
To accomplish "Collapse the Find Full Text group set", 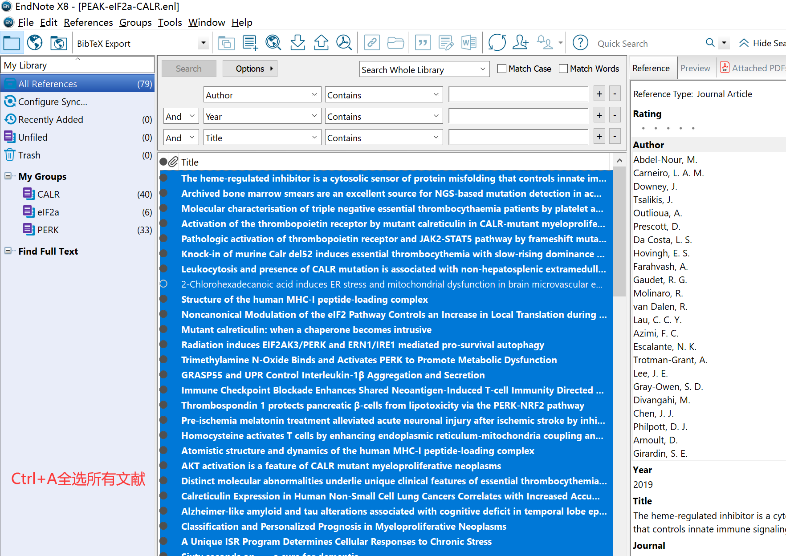I will point(8,251).
